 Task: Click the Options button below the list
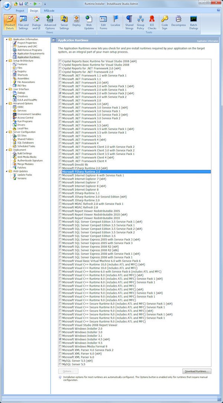68,371
